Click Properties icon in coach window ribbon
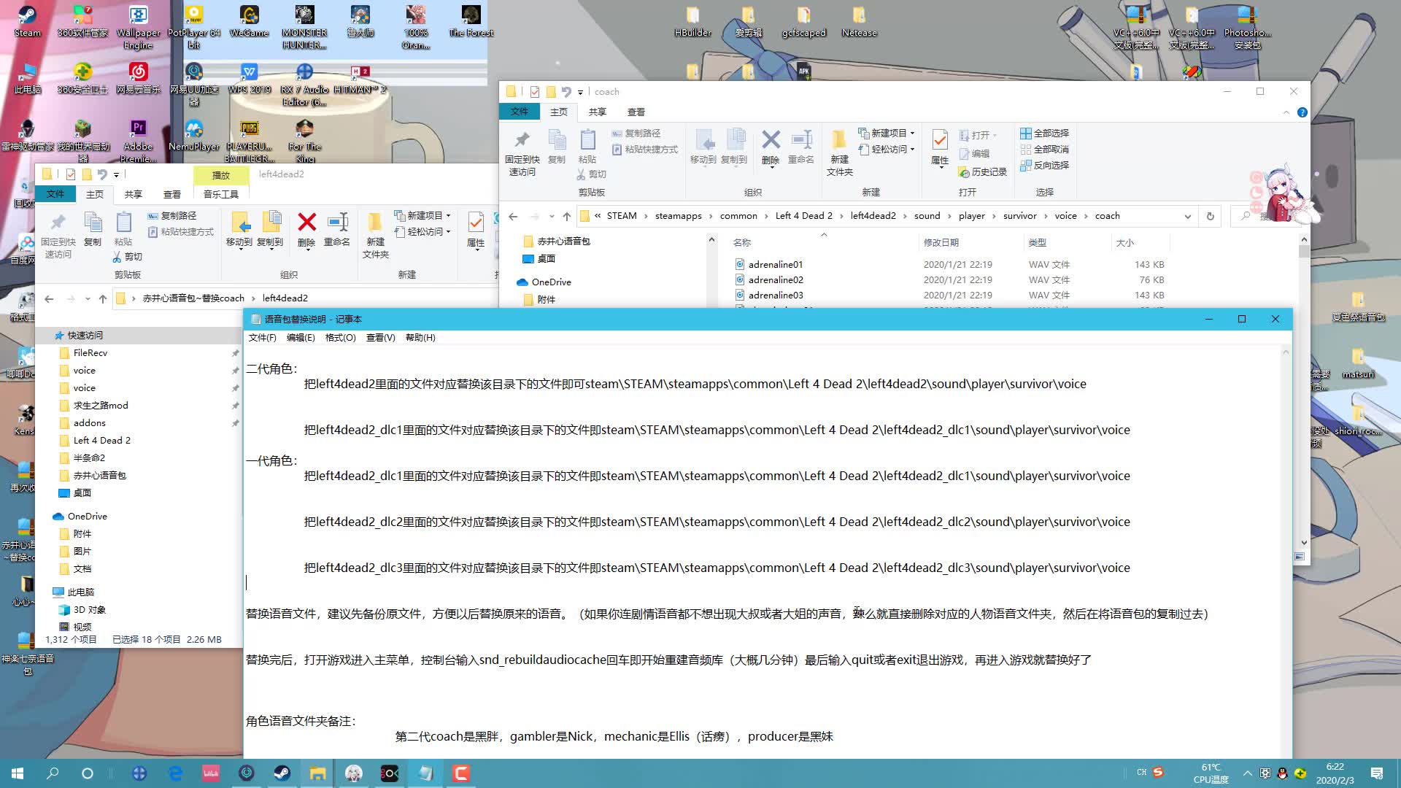 tap(940, 148)
